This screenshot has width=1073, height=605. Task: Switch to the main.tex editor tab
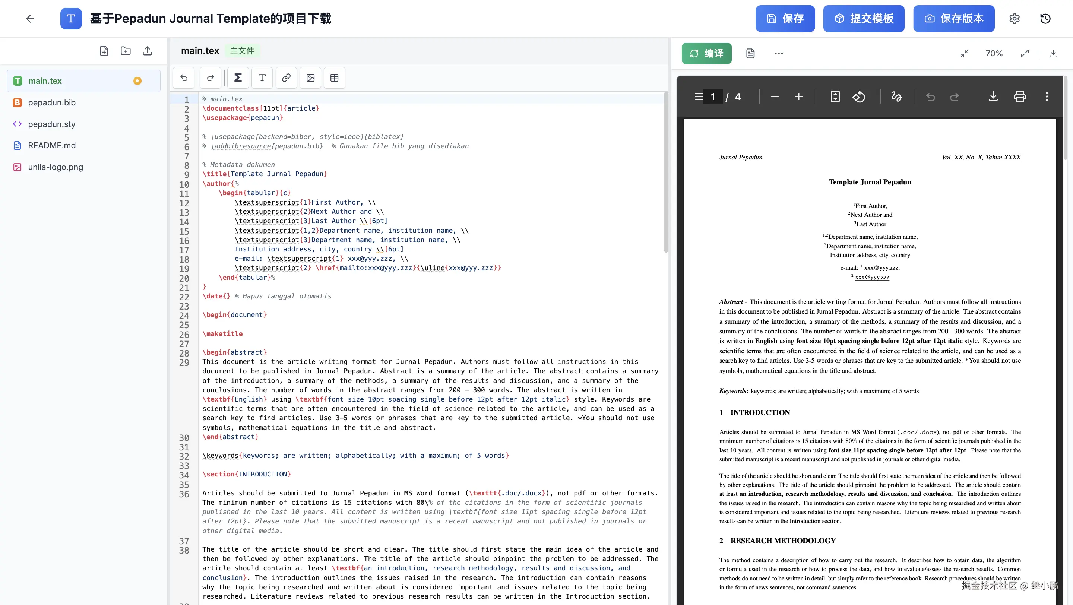click(200, 50)
